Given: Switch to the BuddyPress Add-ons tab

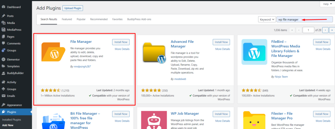Looking at the screenshot, I should [x=139, y=19].
